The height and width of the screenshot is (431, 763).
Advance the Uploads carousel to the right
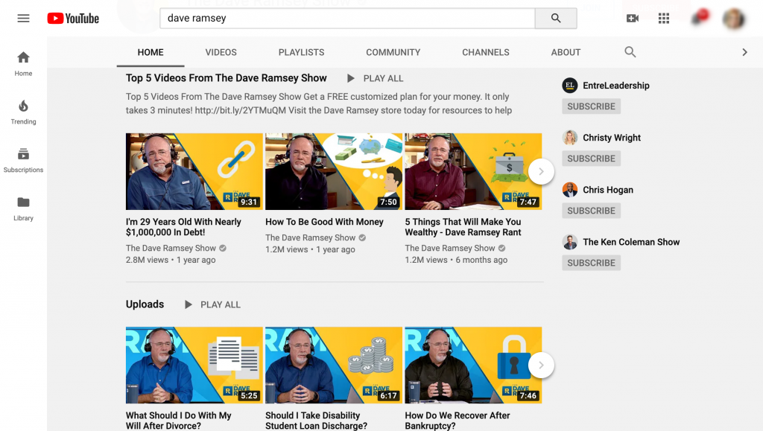(x=541, y=365)
